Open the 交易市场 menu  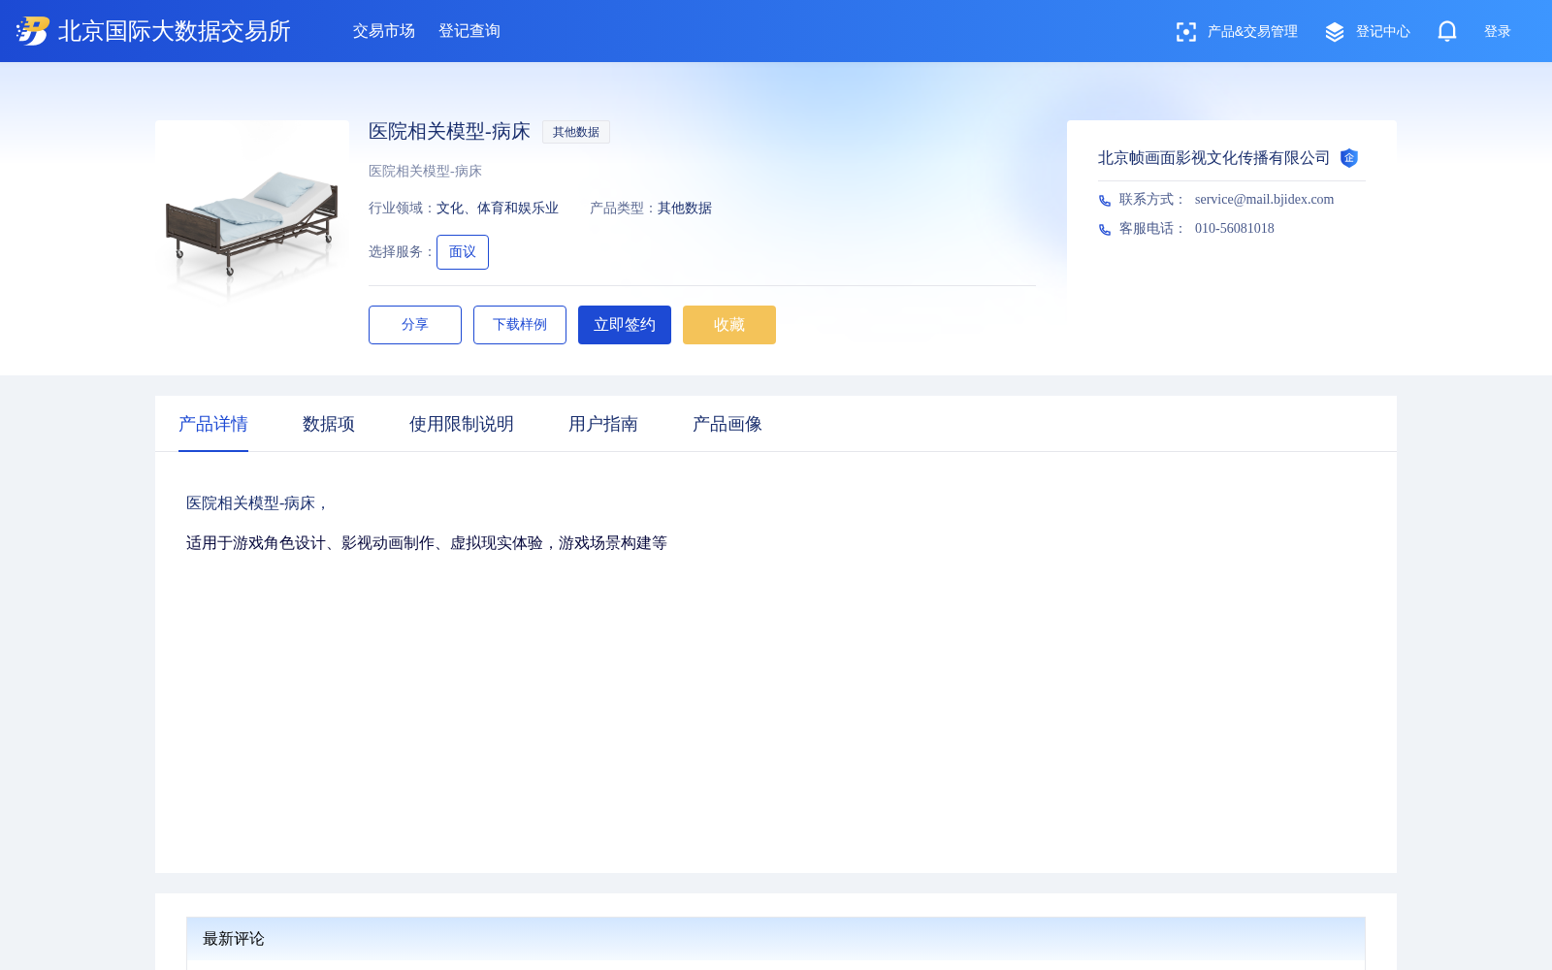tap(384, 31)
